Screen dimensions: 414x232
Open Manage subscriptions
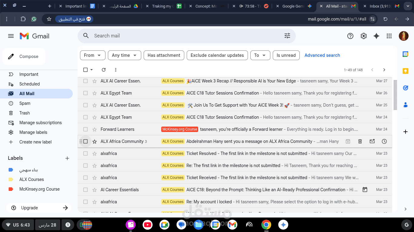tap(36, 123)
